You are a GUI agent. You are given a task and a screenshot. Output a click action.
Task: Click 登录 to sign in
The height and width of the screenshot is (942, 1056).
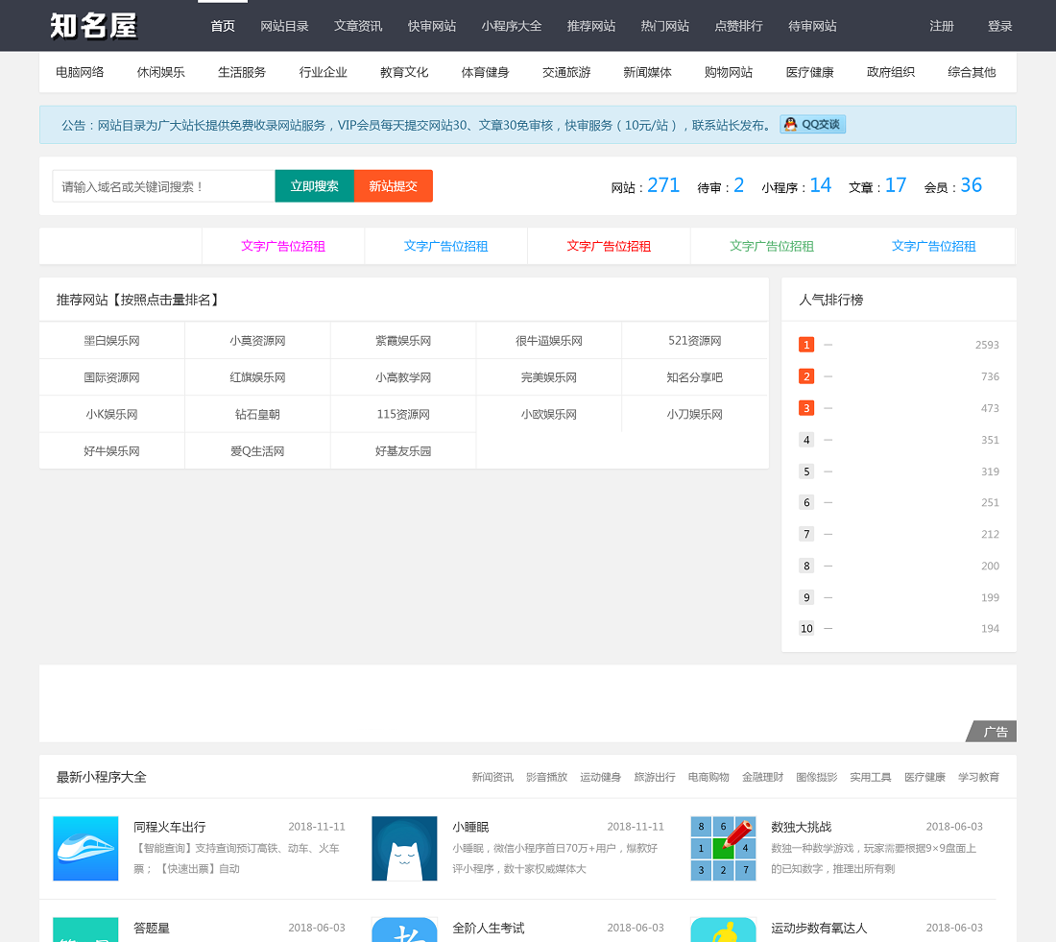pyautogui.click(x=999, y=26)
